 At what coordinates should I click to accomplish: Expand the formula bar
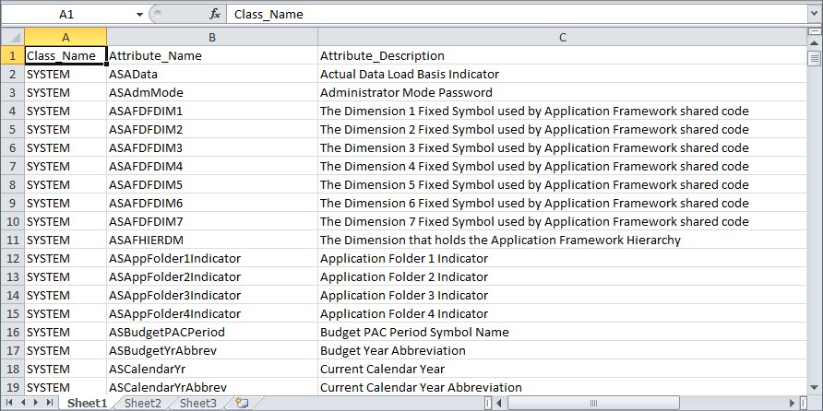point(814,15)
